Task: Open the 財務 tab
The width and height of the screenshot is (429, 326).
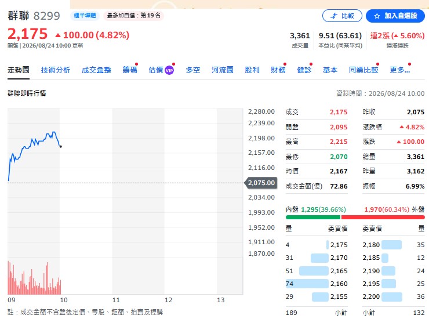Action: point(278,70)
